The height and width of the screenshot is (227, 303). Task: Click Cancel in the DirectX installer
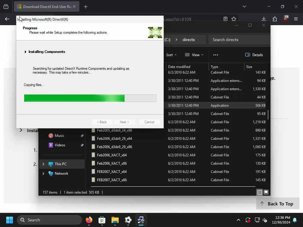149,122
